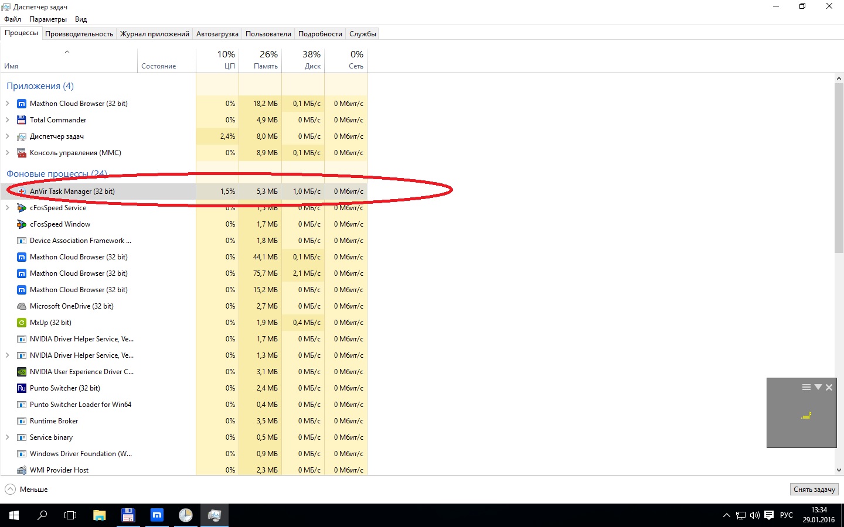Click the process list vertical scrollbar thumb

coord(839,168)
